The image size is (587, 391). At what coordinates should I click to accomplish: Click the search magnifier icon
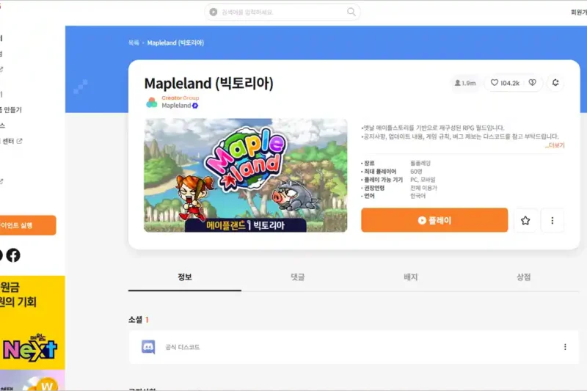[x=351, y=12]
